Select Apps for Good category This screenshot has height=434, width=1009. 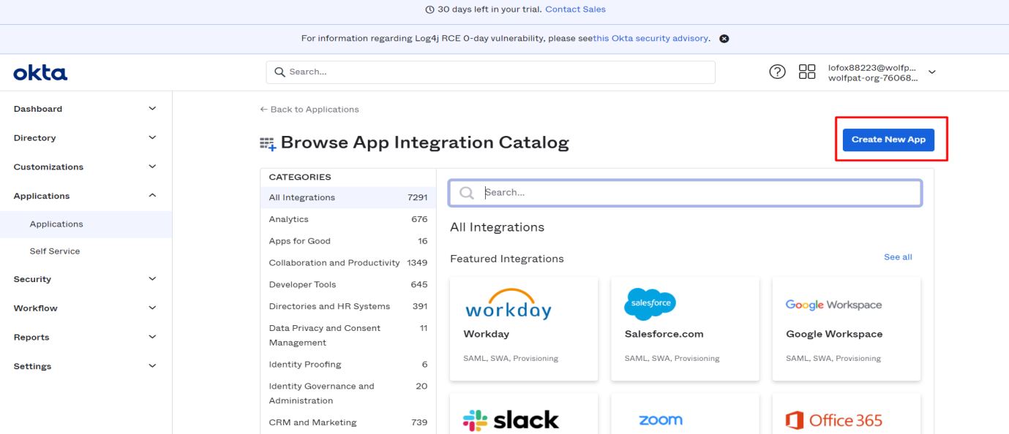tap(348, 241)
